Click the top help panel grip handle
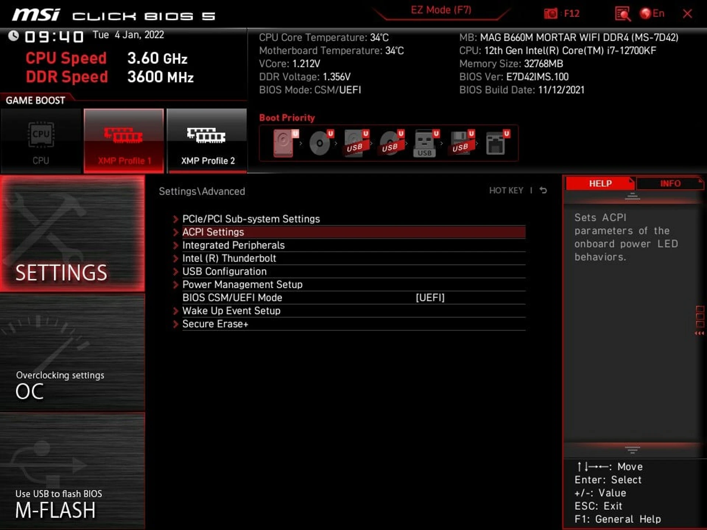The height and width of the screenshot is (530, 707). point(633,196)
